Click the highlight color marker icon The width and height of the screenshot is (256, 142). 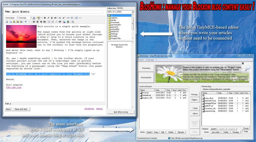[x=38, y=18]
